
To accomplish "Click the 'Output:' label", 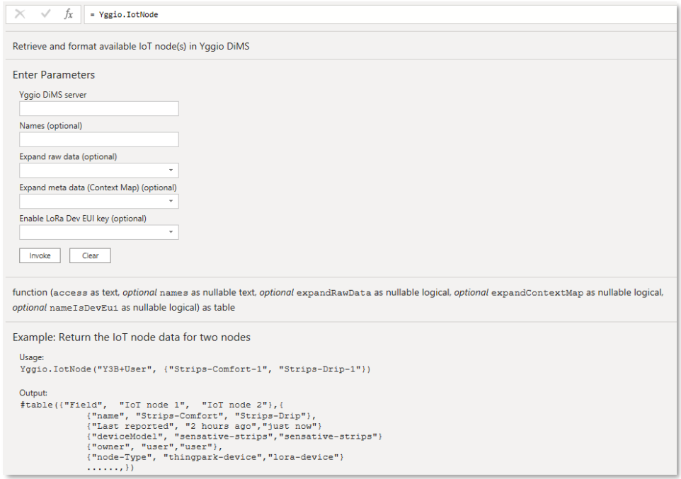I will click(33, 393).
